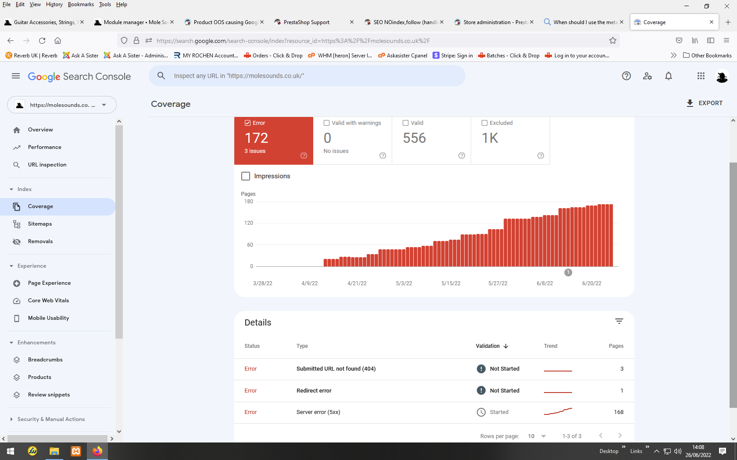Click the URL inspection search field
Screen dimensions: 737x460
pos(307,76)
